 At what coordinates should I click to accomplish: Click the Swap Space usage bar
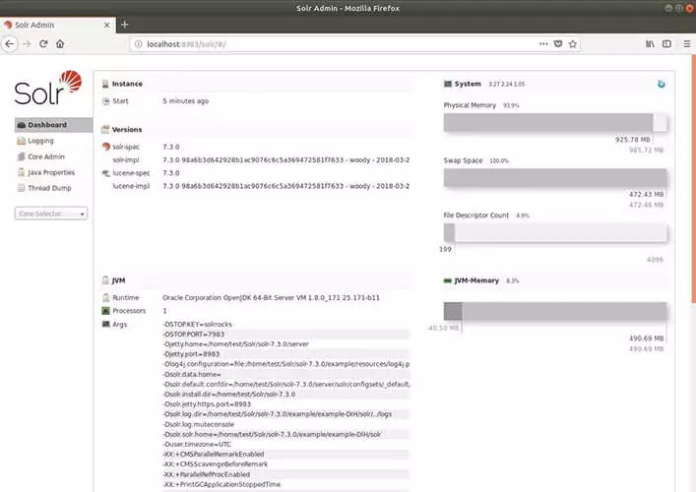click(x=555, y=177)
